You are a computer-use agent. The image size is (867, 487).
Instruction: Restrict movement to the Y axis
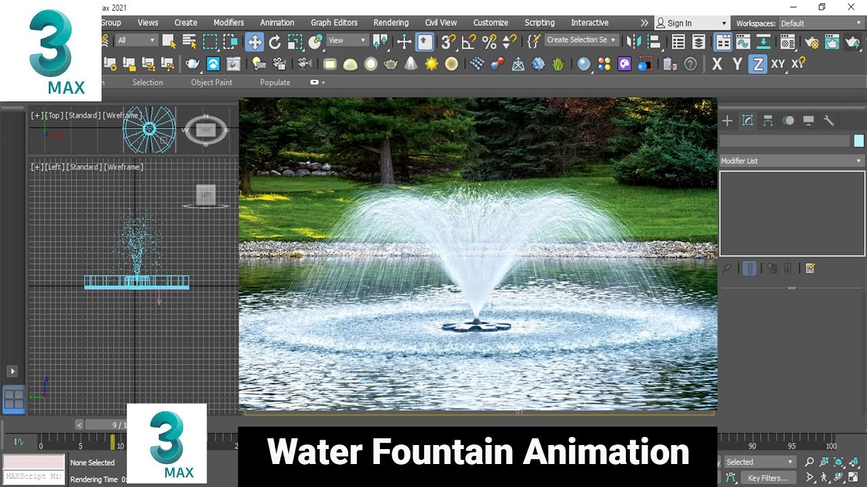pos(738,64)
